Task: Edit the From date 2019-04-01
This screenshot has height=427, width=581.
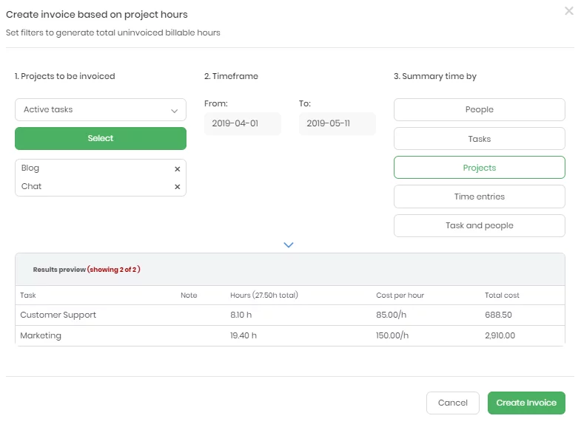Action: click(x=242, y=123)
